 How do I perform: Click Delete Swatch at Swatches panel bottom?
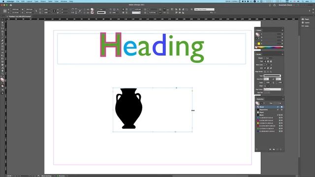tap(281, 149)
